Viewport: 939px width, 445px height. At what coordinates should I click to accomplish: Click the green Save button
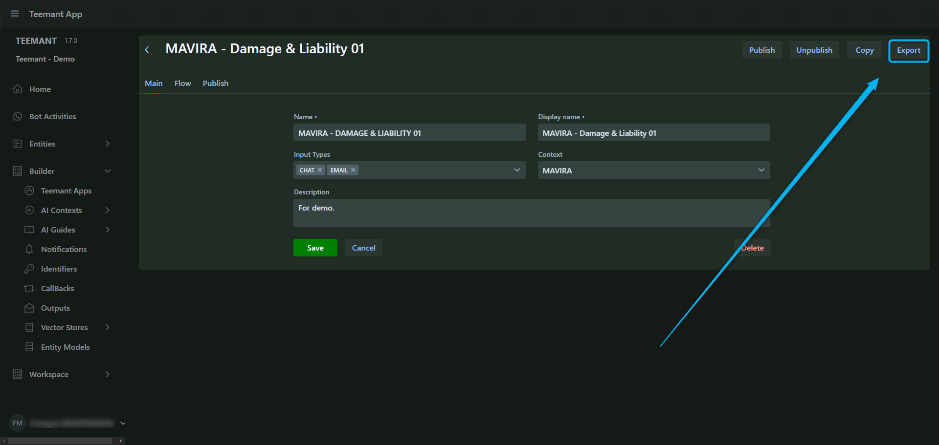(315, 248)
